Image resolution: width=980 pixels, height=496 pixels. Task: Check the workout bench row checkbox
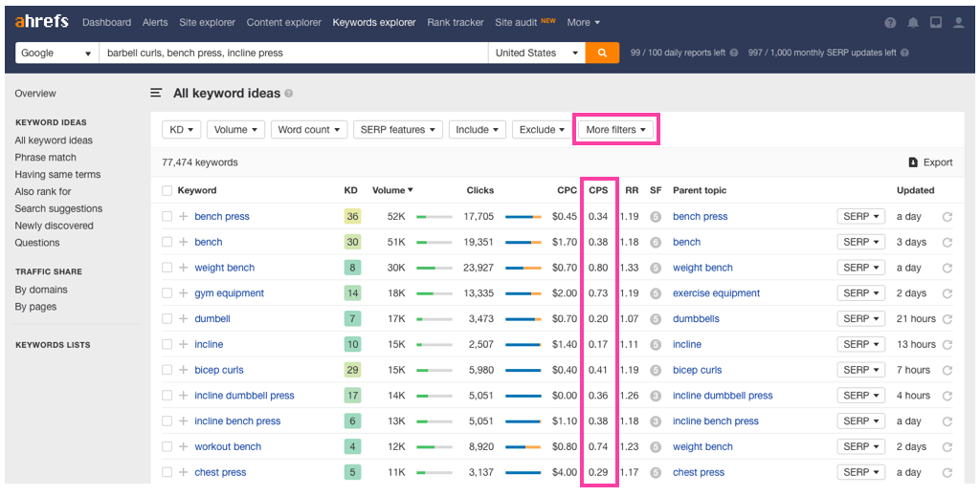point(167,446)
